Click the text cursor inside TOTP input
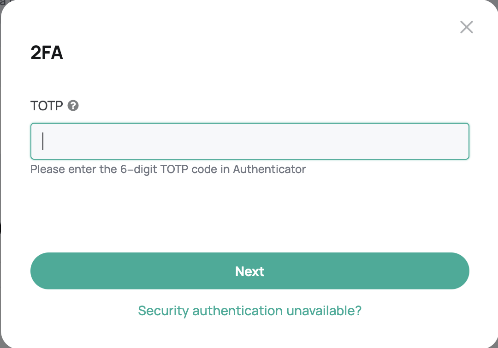Image resolution: width=498 pixels, height=348 pixels. click(43, 141)
